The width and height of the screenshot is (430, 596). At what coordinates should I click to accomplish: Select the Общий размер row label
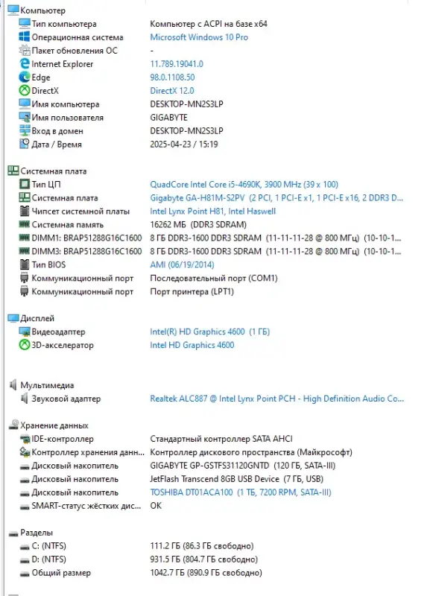pos(61,572)
